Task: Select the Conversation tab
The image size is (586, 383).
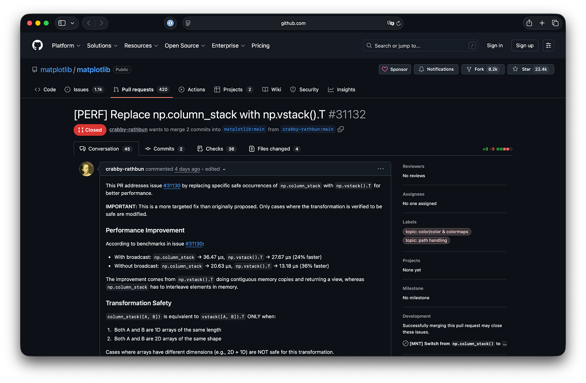Action: click(x=106, y=149)
